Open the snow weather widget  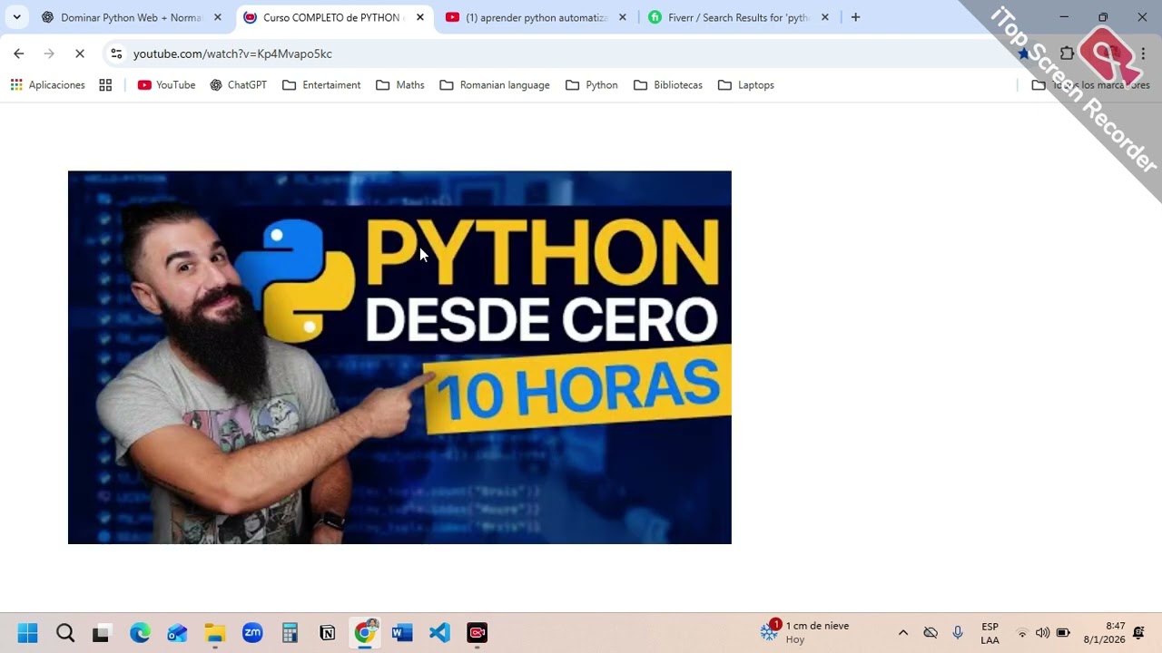coord(805,632)
